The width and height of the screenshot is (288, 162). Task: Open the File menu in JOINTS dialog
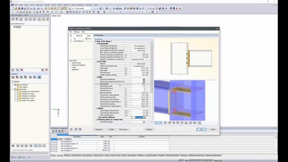[70, 32]
